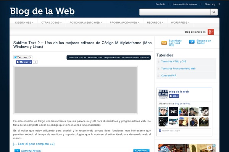Viewport: 229px width, 152px height.
Task: Click Blog de la Web link in like count
Action: 182,104
